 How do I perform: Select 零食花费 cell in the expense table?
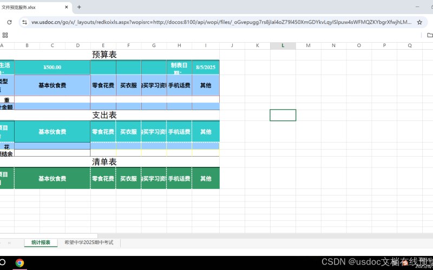click(103, 132)
